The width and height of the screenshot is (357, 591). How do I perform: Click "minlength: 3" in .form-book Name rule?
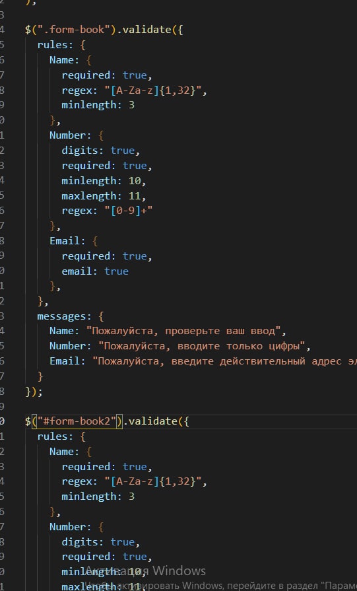pos(98,105)
